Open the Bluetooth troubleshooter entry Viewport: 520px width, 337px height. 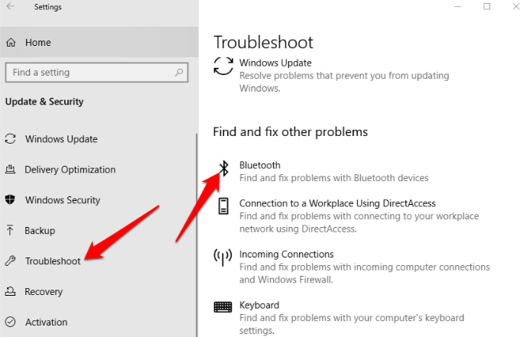(259, 165)
